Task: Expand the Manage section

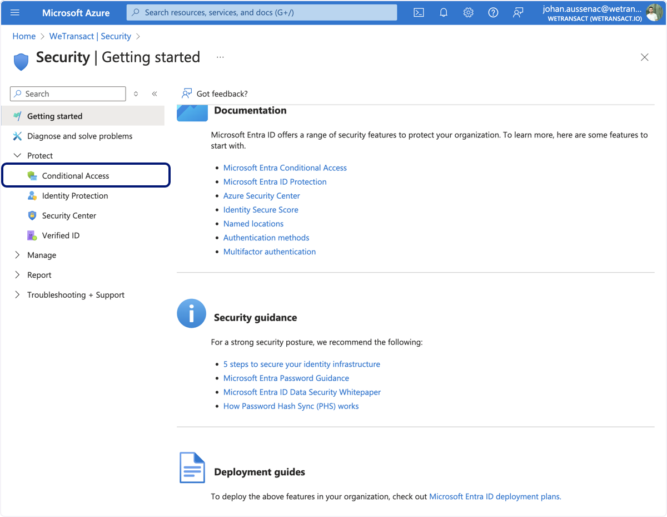Action: [x=17, y=255]
